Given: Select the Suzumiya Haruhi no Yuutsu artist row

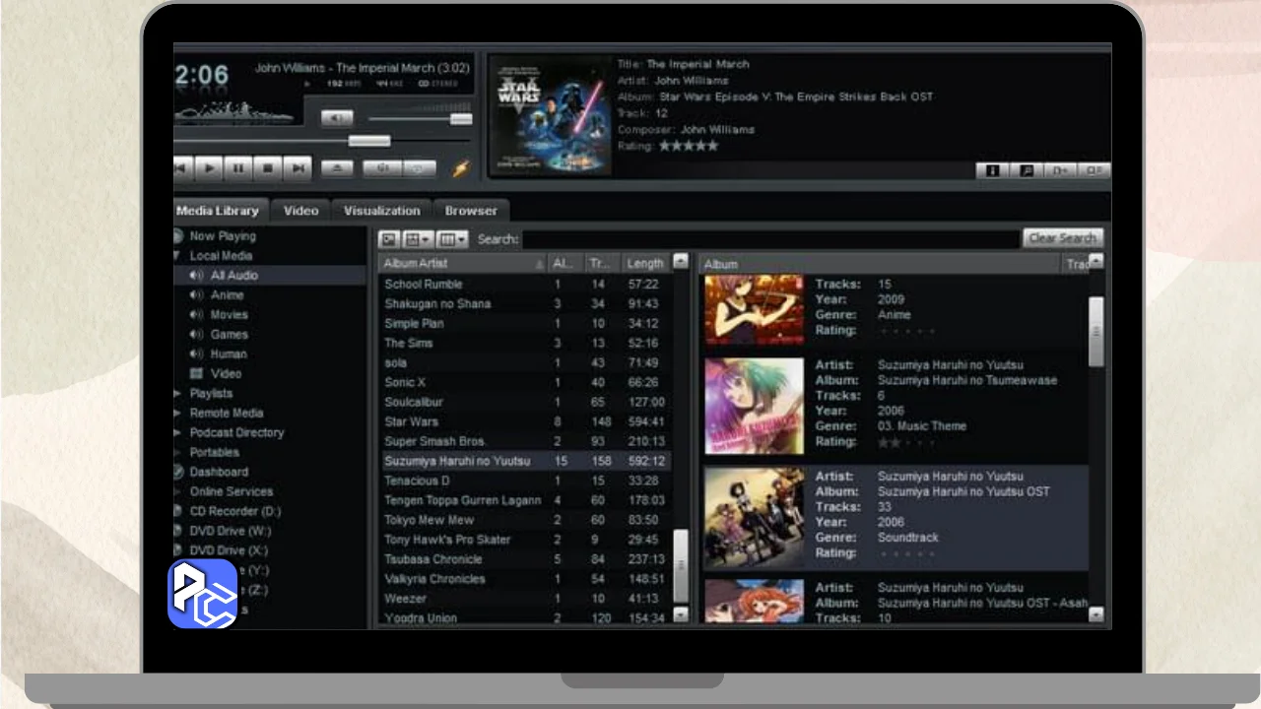Looking at the screenshot, I should [524, 462].
